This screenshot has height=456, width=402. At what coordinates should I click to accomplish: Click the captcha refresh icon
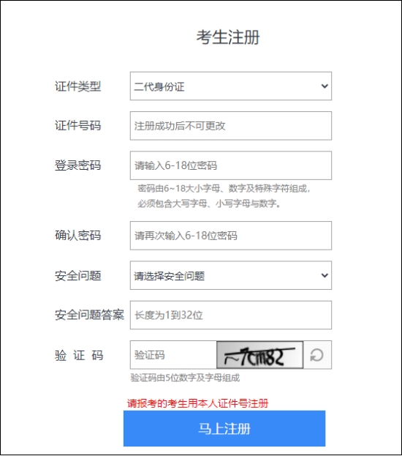[x=317, y=355]
